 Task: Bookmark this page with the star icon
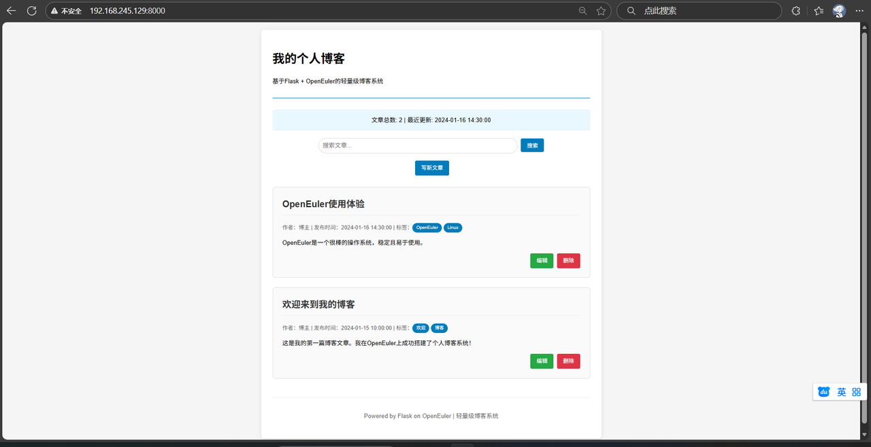(x=601, y=11)
